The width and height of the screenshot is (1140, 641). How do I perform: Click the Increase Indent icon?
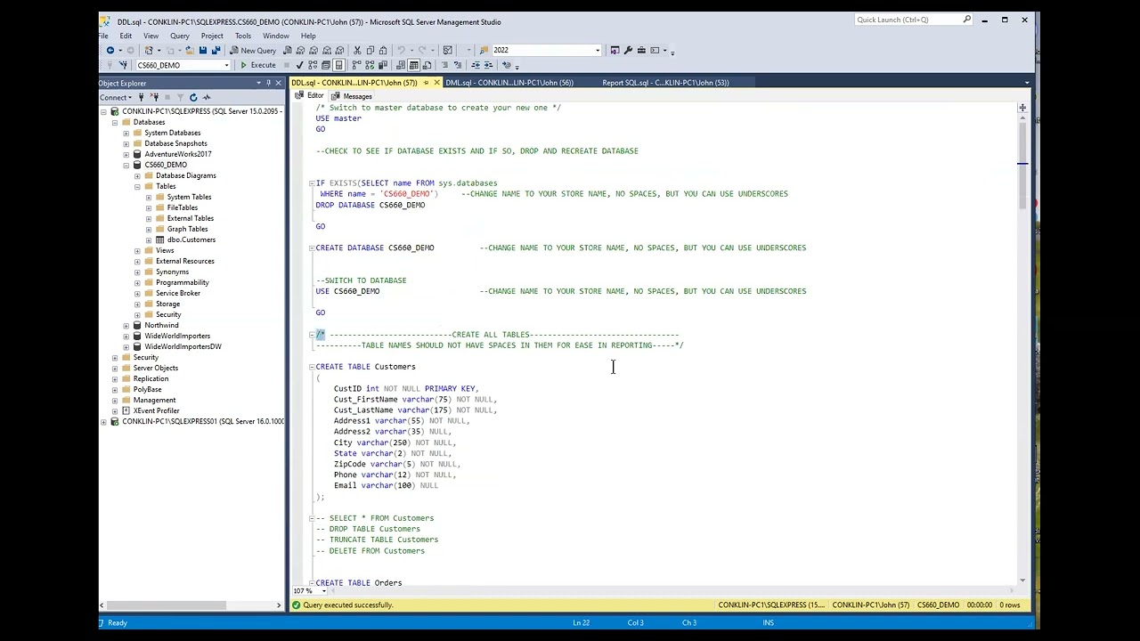click(x=489, y=65)
